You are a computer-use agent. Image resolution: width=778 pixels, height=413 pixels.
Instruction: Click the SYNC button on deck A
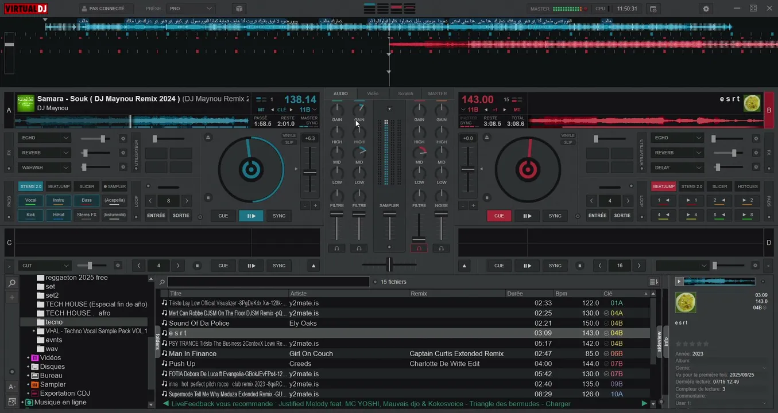coord(279,216)
